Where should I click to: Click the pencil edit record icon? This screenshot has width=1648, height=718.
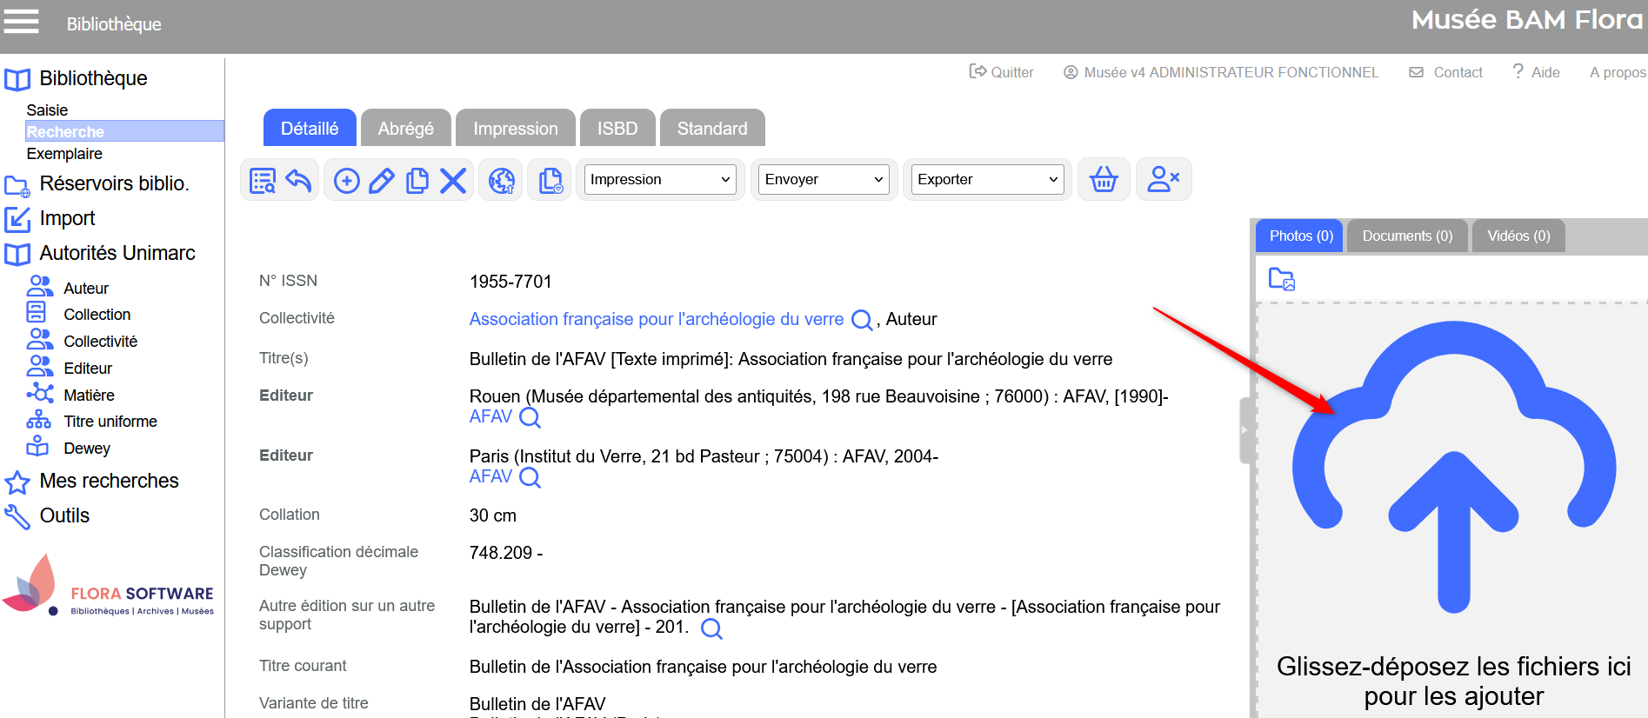tap(382, 180)
